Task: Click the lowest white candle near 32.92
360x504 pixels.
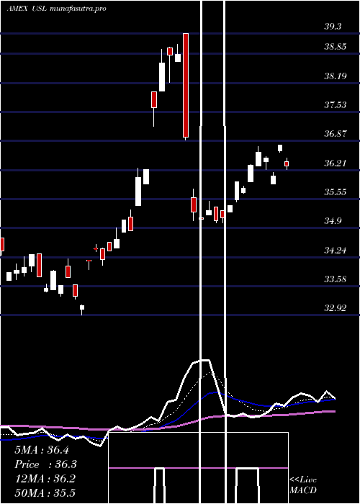Action: [82, 308]
